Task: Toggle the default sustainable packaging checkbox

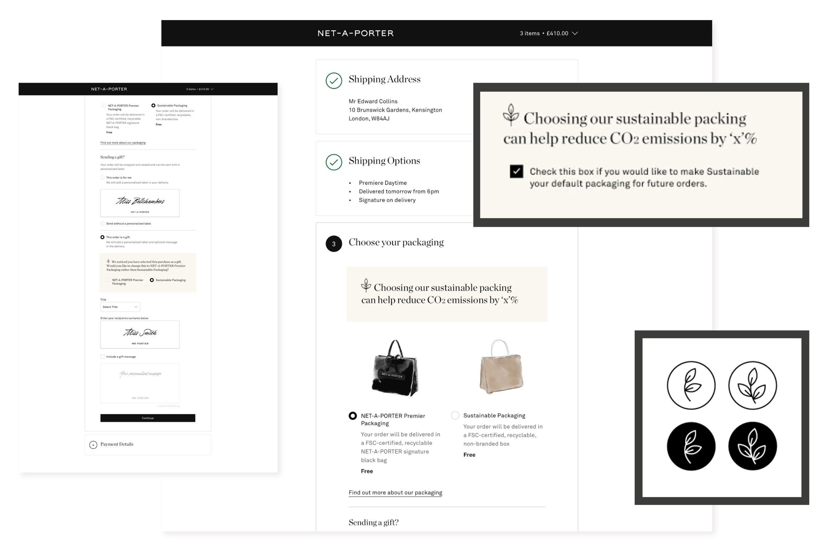Action: click(x=516, y=172)
